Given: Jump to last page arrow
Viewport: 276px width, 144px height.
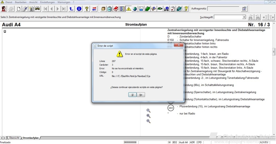Looking at the screenshot, I should (64, 9).
